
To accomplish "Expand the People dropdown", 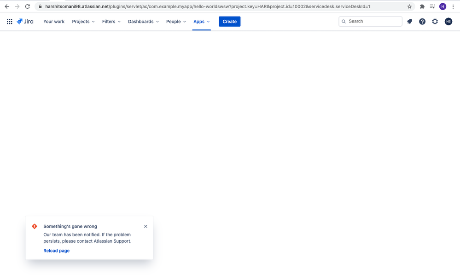I will [176, 22].
